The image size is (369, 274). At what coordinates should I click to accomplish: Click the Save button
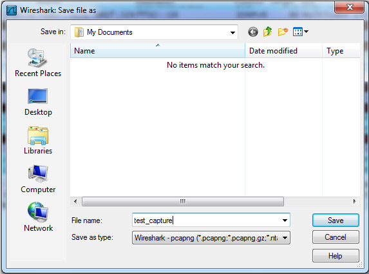click(x=336, y=220)
